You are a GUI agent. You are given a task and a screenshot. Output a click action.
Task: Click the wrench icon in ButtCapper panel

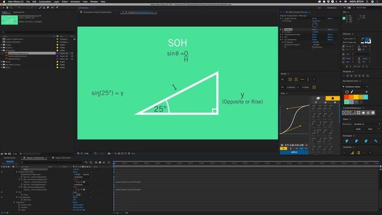point(375,141)
